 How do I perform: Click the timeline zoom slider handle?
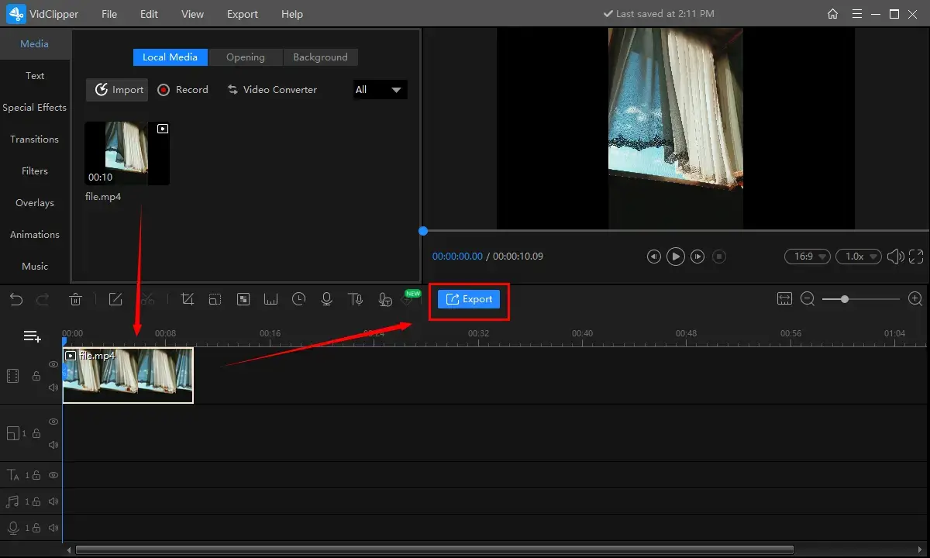845,299
